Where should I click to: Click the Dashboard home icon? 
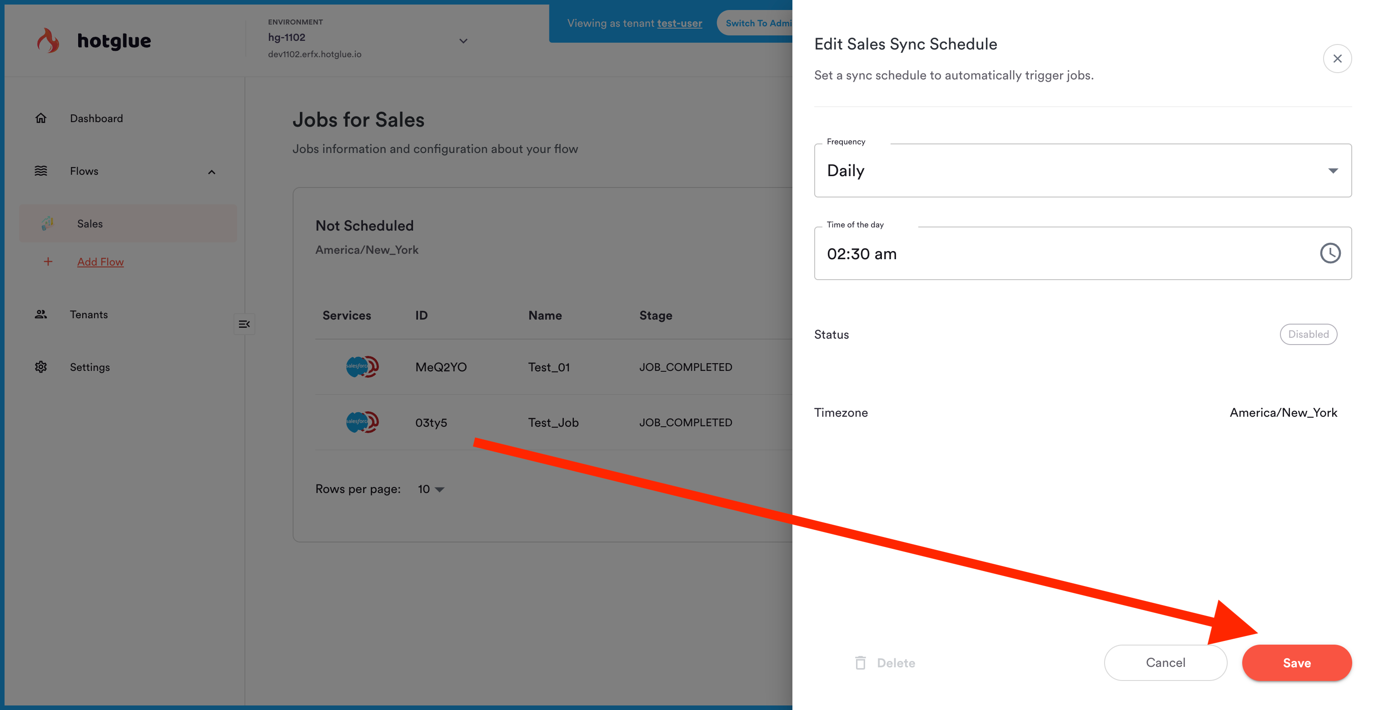pyautogui.click(x=41, y=118)
